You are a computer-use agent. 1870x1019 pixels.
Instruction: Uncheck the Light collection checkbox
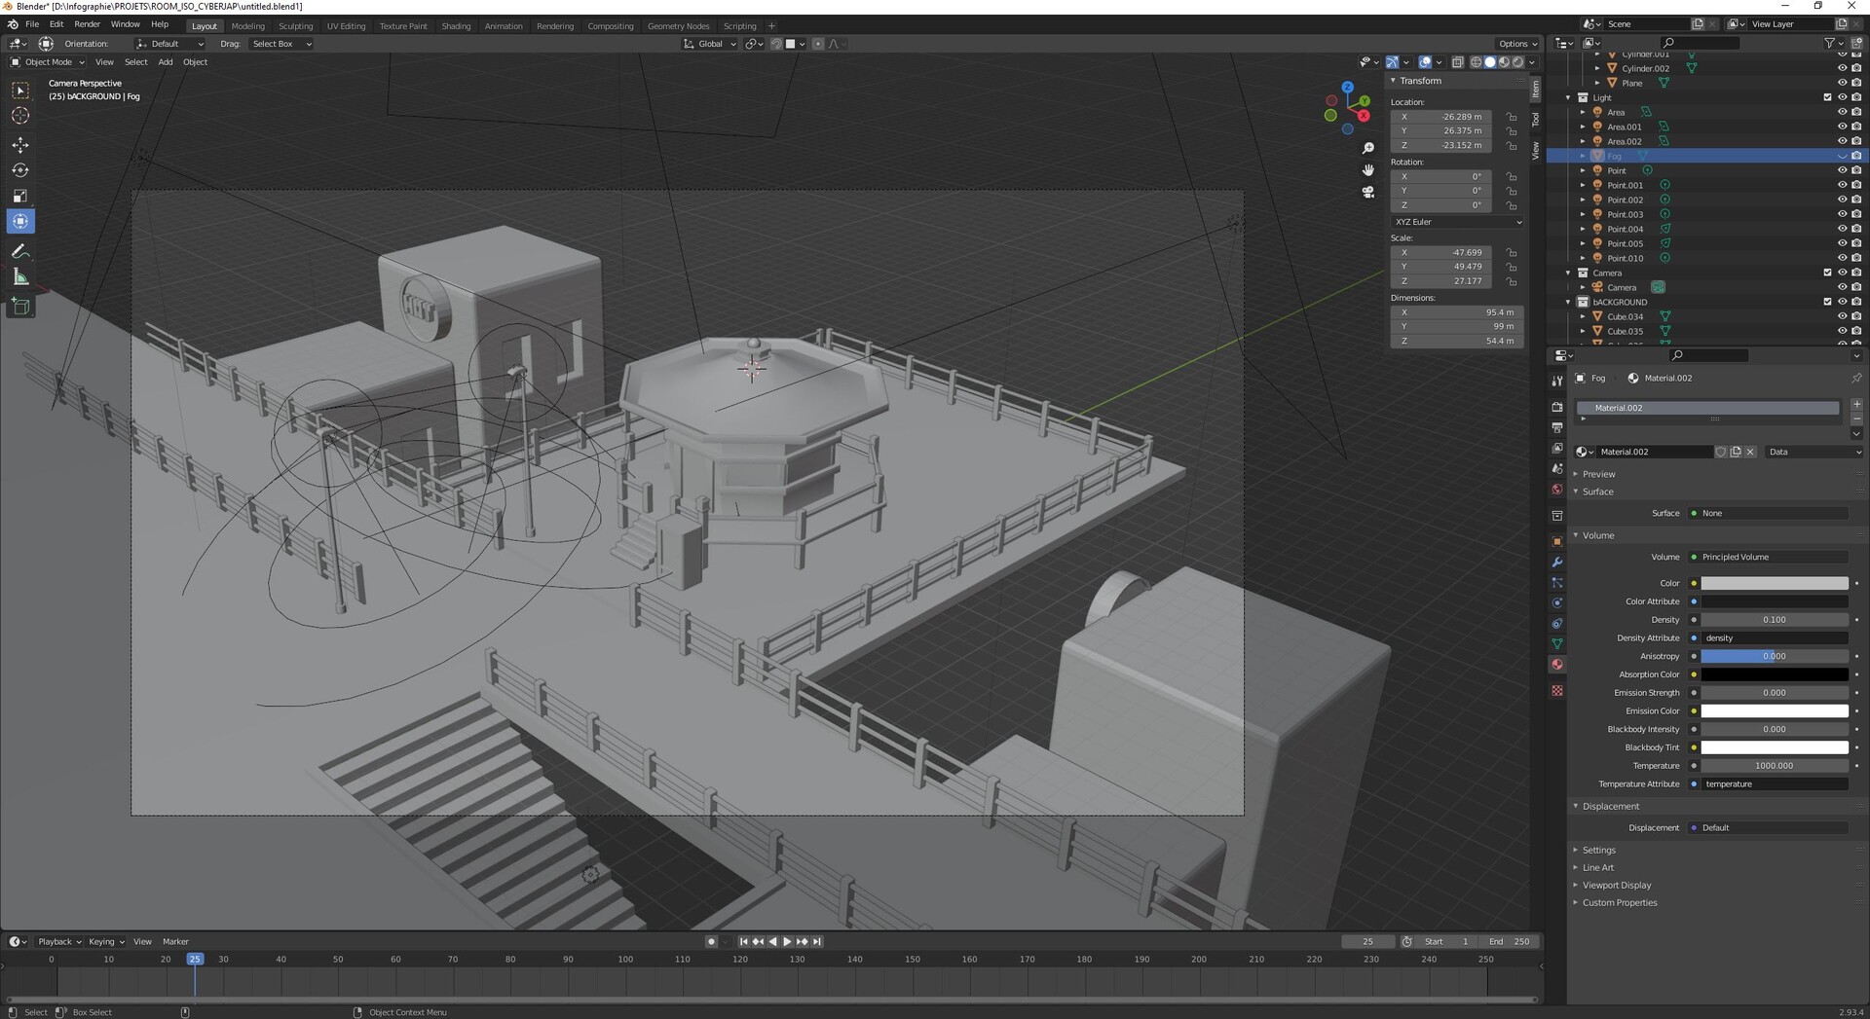[x=1827, y=97]
